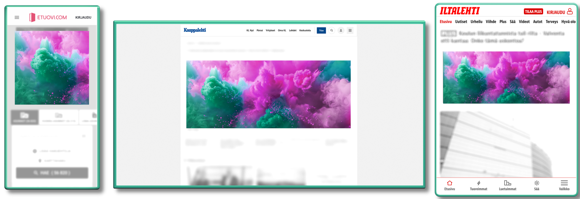
Task: Click the Kauppalehti logo
Action: pos(195,30)
